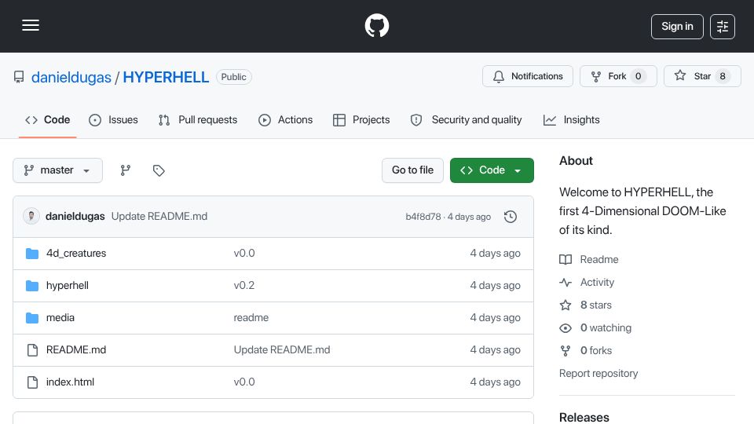This screenshot has width=754, height=424.
Task: Open danieldugas user profile link
Action: pyautogui.click(x=71, y=77)
